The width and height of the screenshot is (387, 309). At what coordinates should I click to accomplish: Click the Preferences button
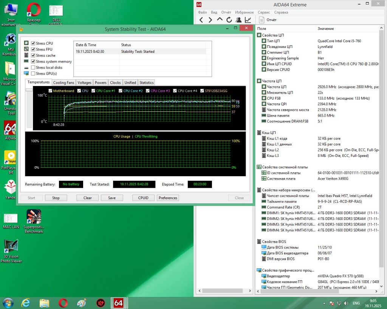click(x=168, y=198)
